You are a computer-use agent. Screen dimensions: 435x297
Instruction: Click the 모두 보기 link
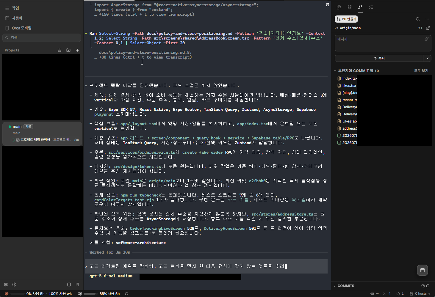coord(421,70)
